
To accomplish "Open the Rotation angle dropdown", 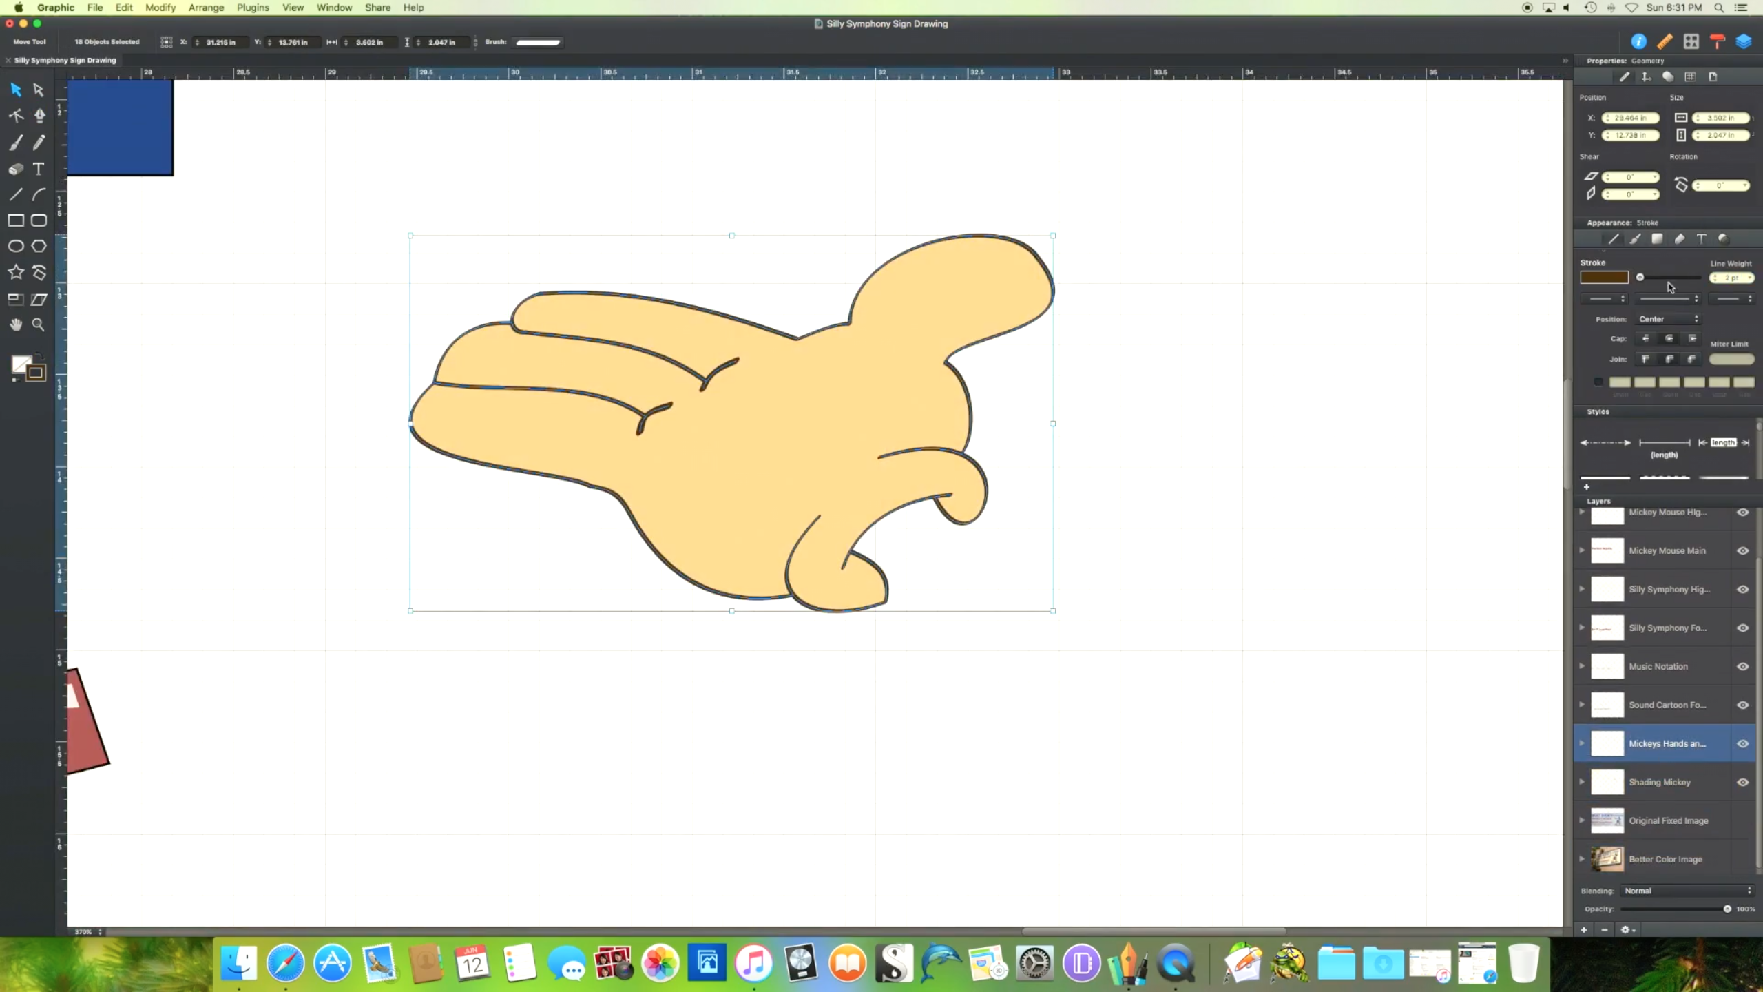I will click(1744, 185).
